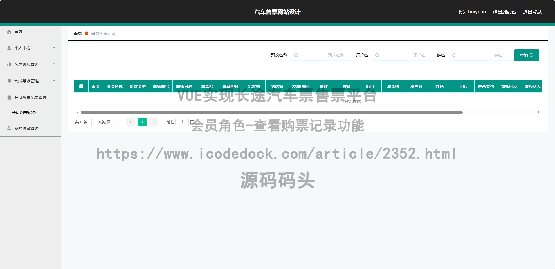Viewport: 555px width, 269px height.
Task: Click 首页 breadcrumb link
Action: click(x=78, y=33)
